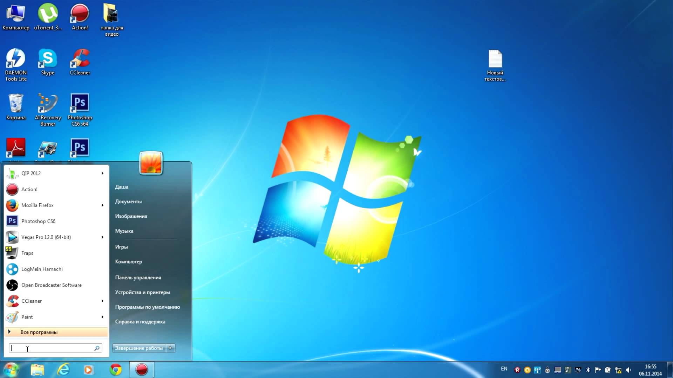Viewport: 673px width, 378px height.
Task: Expand the Mozilla Firefox jump list arrow
Action: (102, 205)
